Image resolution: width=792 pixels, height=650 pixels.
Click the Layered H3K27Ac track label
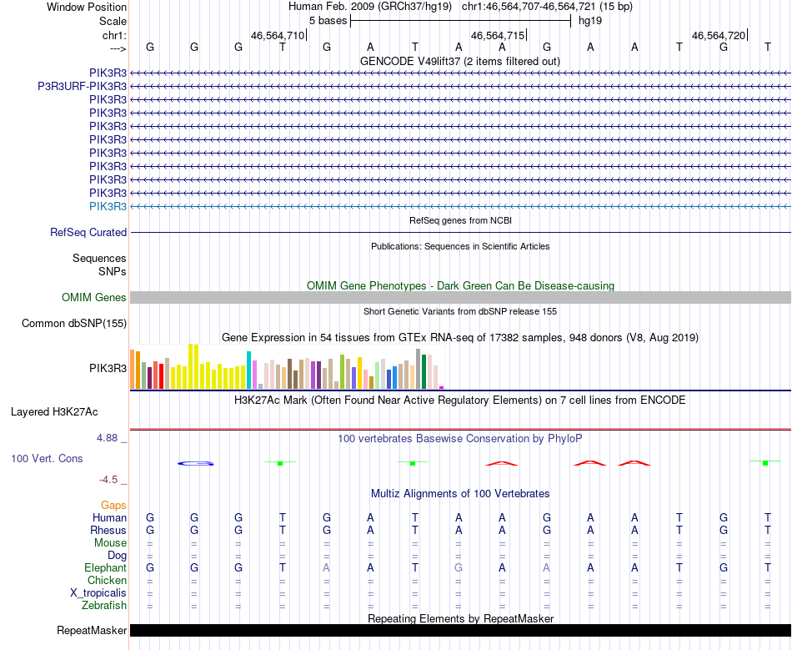[x=54, y=412]
